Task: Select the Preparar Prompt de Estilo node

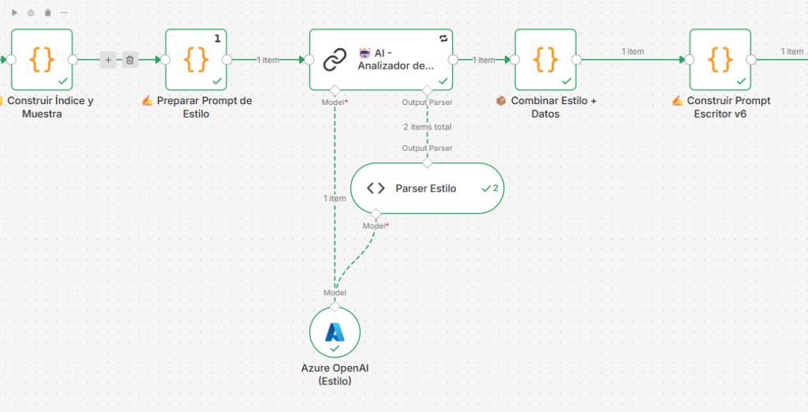Action: (x=196, y=60)
